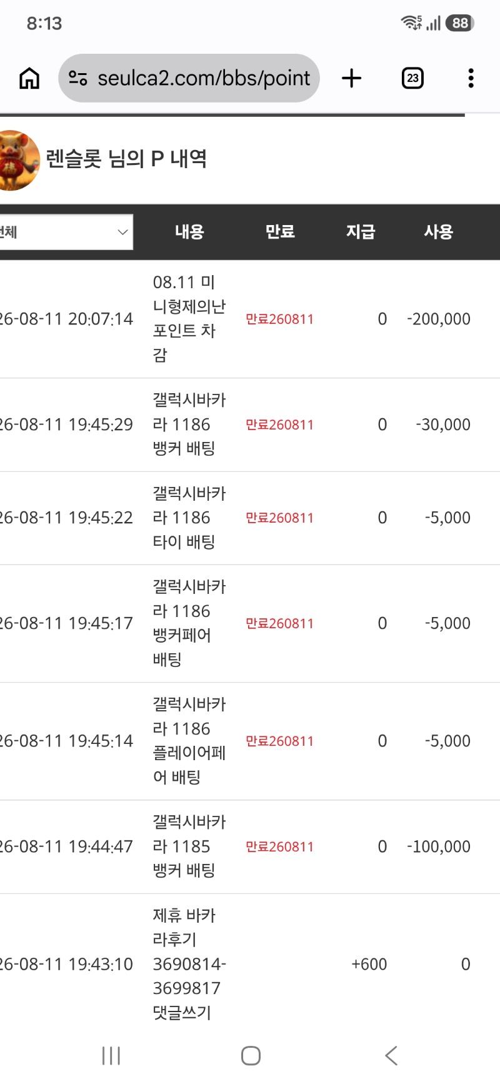Tap the 지급 column header
This screenshot has height=1084, width=500.
point(361,232)
